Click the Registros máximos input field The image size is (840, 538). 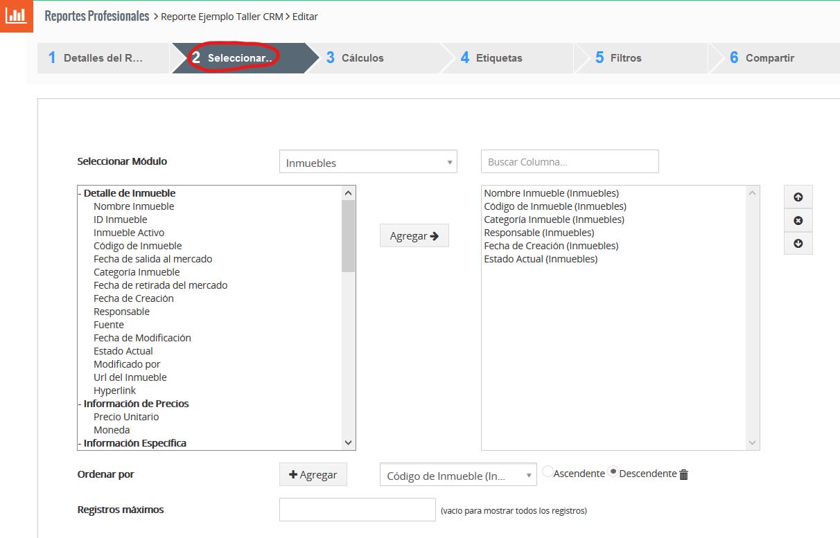click(x=357, y=510)
